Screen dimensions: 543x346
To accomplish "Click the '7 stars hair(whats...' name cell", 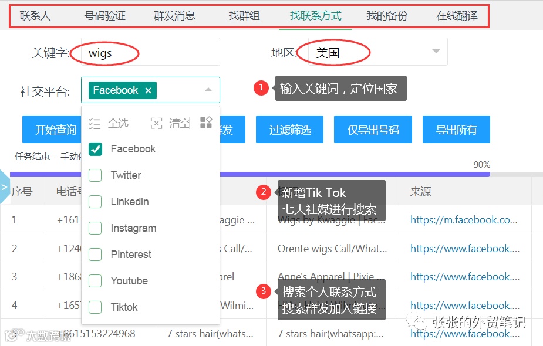I will tap(210, 334).
